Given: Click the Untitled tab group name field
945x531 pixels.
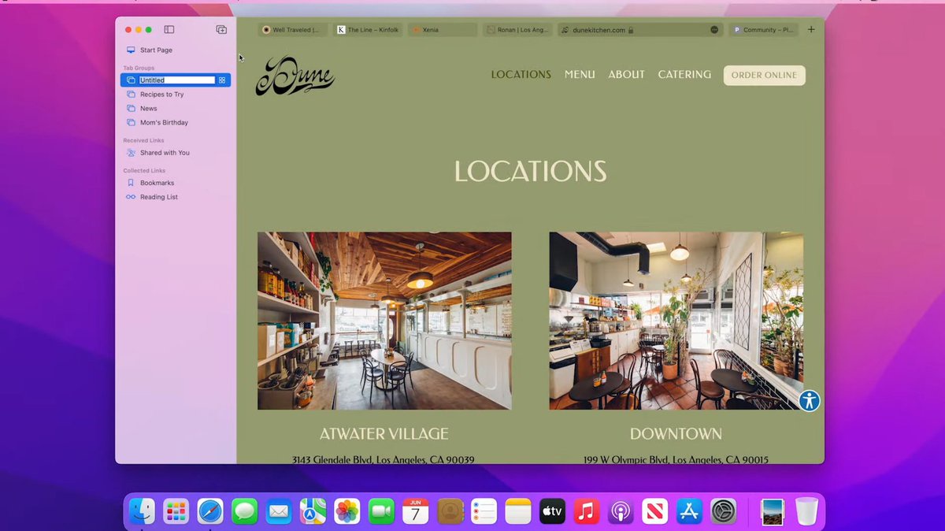Looking at the screenshot, I should [176, 80].
